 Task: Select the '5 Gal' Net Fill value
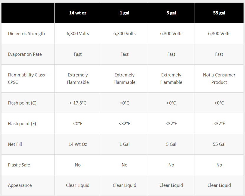click(171, 144)
